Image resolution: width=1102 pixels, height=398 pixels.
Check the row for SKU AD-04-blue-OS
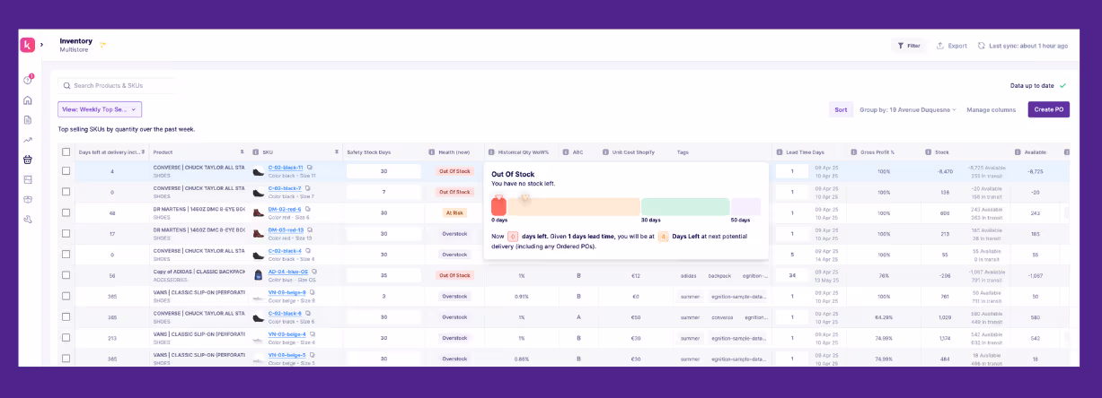[66, 275]
